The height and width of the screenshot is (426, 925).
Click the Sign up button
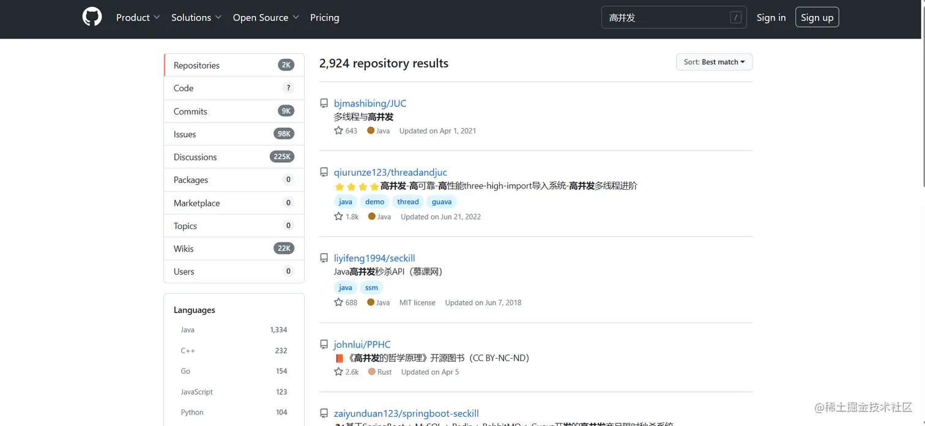click(x=817, y=18)
